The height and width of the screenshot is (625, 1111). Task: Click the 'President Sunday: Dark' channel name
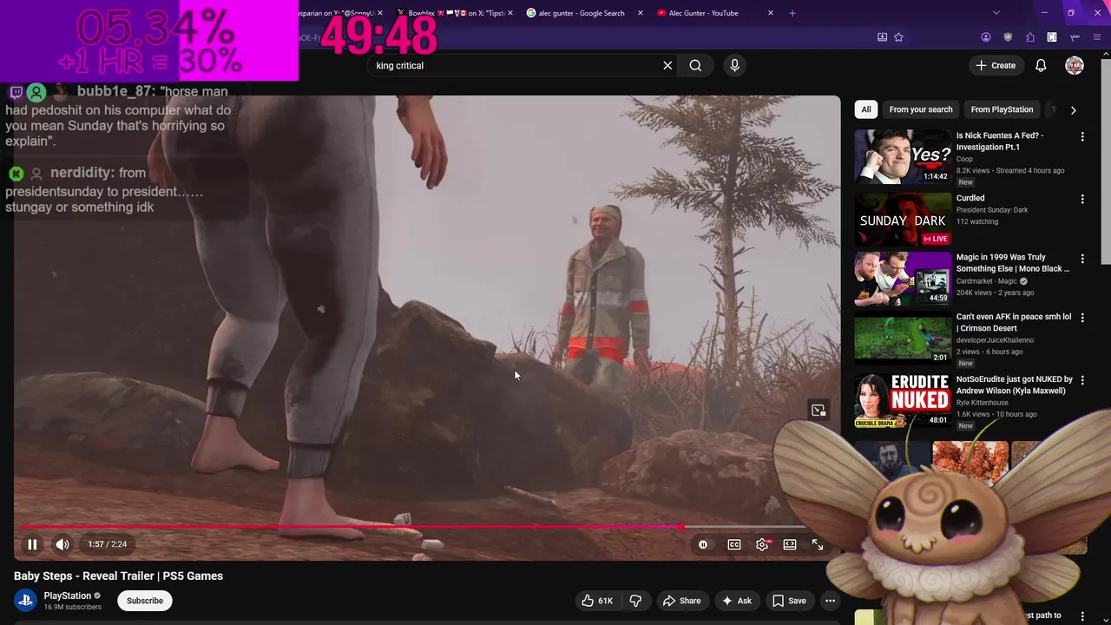pos(992,209)
